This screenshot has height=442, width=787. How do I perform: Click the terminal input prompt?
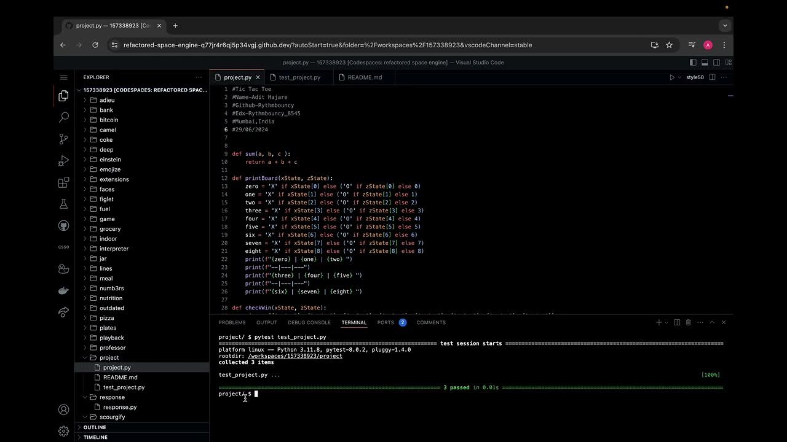[256, 394]
